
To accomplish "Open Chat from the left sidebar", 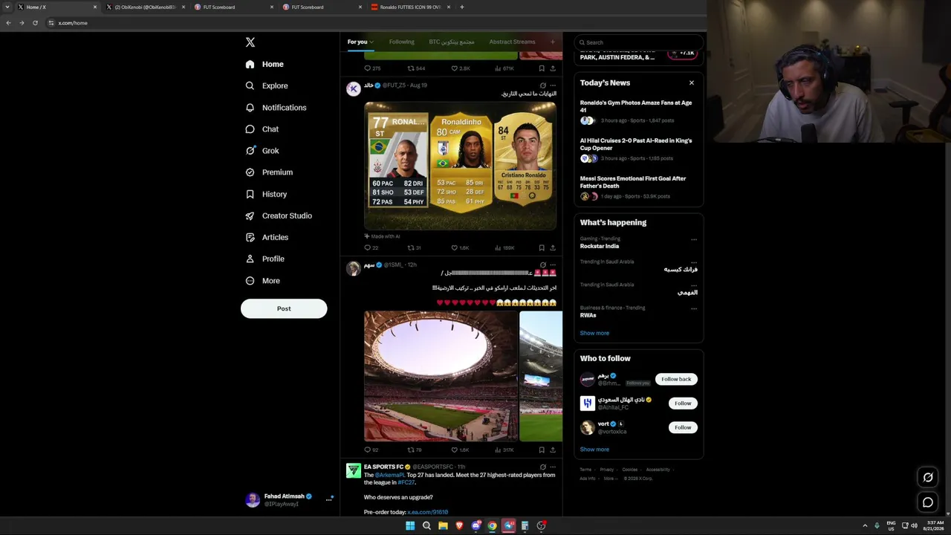I will pyautogui.click(x=262, y=129).
